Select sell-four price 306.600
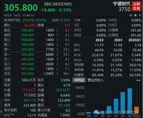This screenshot has width=143, height=118. [x=28, y=35]
